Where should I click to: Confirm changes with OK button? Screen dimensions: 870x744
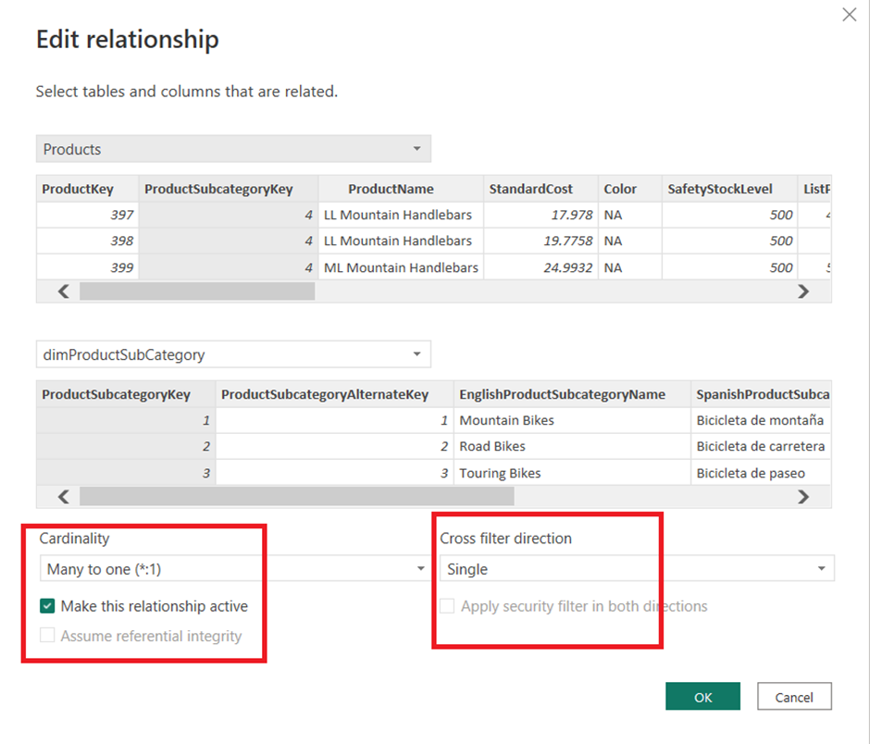pyautogui.click(x=702, y=697)
